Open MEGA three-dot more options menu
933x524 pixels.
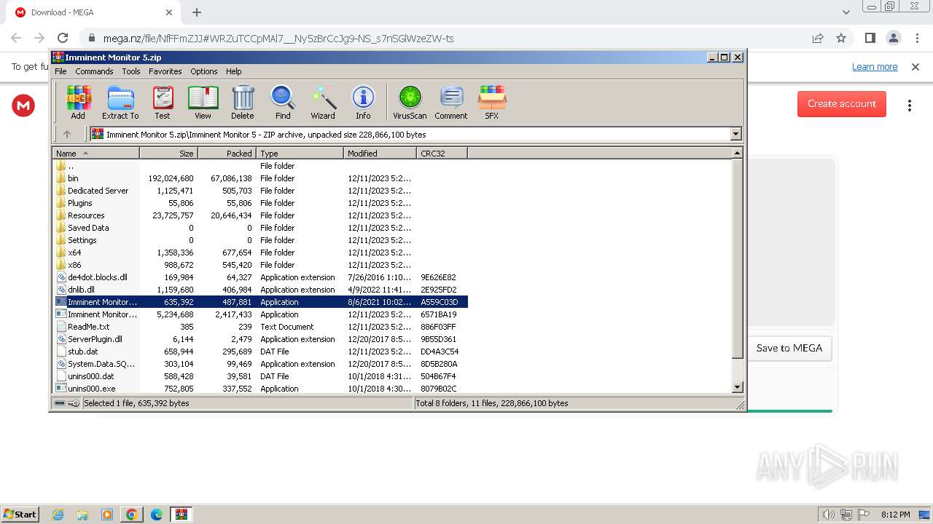pyautogui.click(x=909, y=106)
